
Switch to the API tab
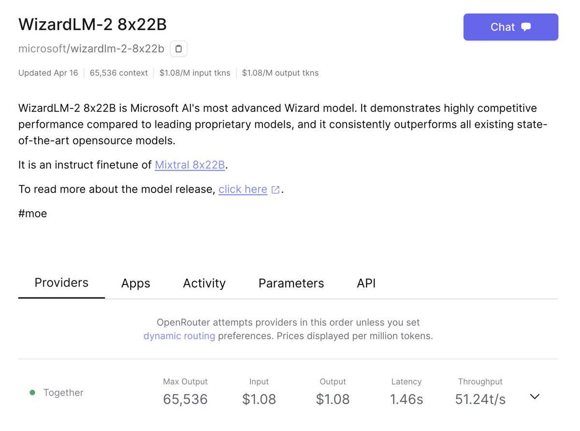[366, 283]
